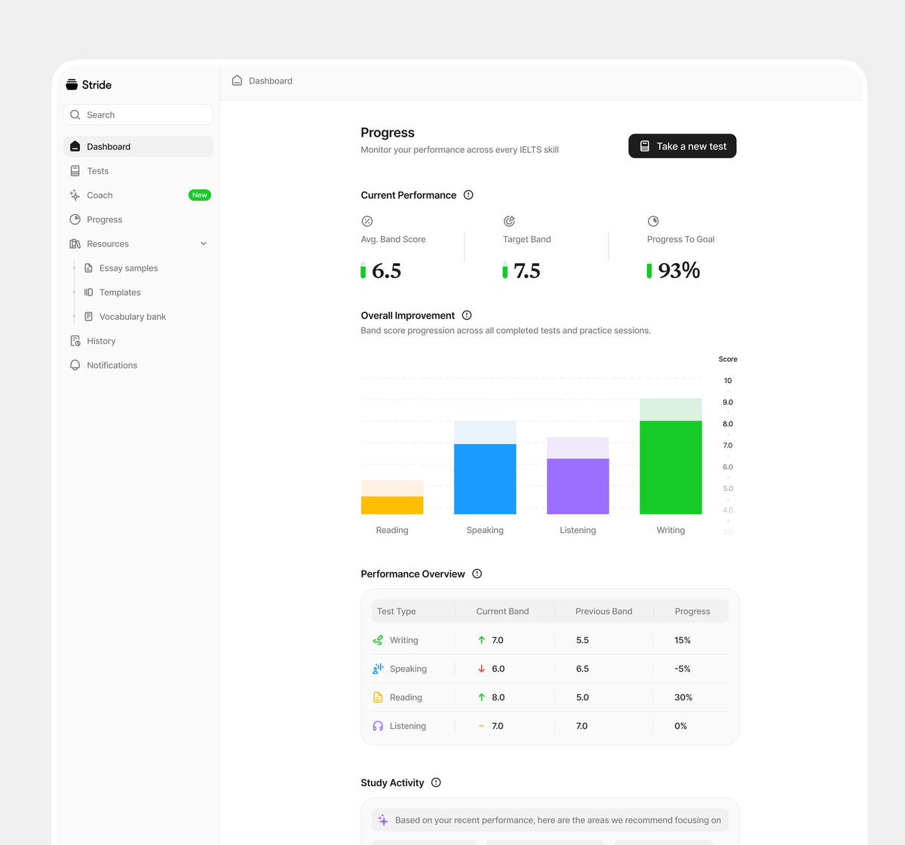
Task: Open History in the sidebar
Action: pos(138,341)
